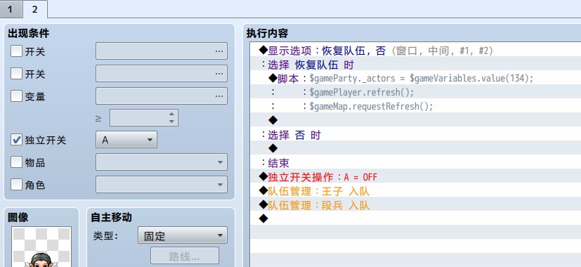Screen dimensions: 581x267
Task: Select event page tab 2
Action: tap(34, 9)
